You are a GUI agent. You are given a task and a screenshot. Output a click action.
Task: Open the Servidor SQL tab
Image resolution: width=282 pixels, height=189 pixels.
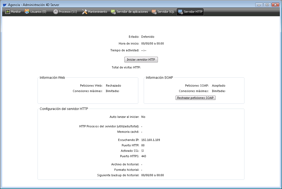[163, 12]
